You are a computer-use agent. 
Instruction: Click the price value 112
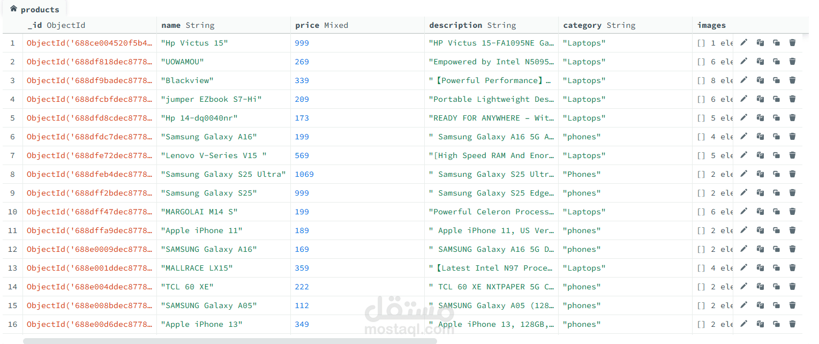[302, 305]
